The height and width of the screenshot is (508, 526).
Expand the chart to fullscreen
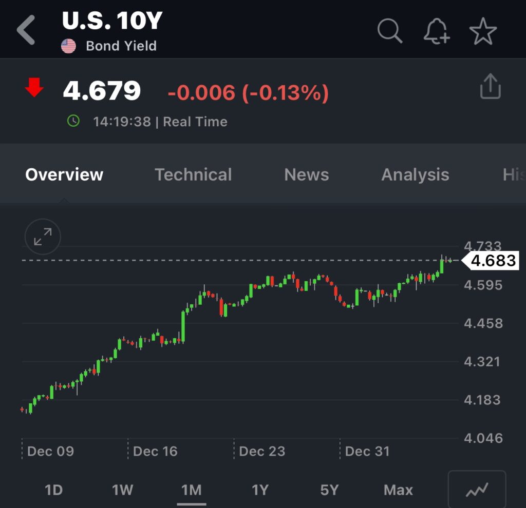43,237
